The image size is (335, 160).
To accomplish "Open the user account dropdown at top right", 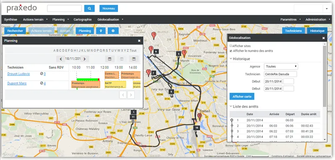I will 327,9.
